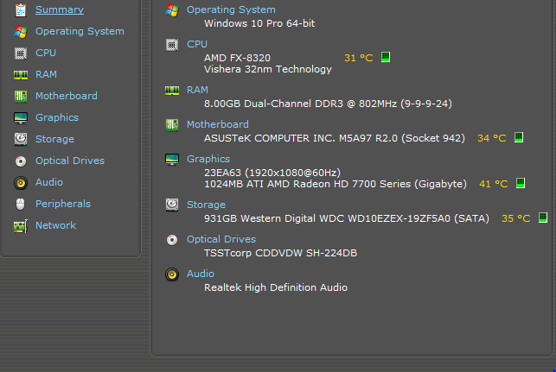Image resolution: width=556 pixels, height=372 pixels.
Task: Click the Motherboard icon in the sidebar
Action: click(21, 97)
